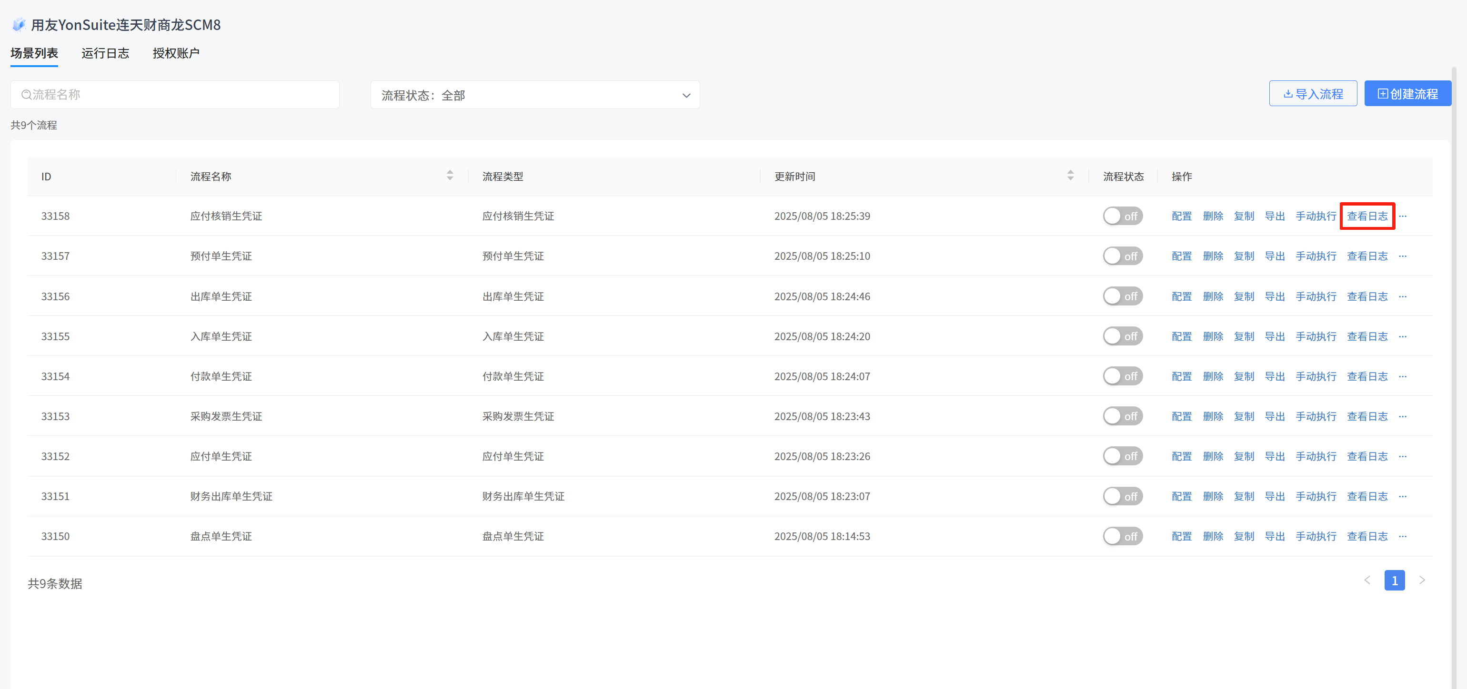Switch to 运行日志 tab
The width and height of the screenshot is (1467, 689).
click(x=105, y=53)
